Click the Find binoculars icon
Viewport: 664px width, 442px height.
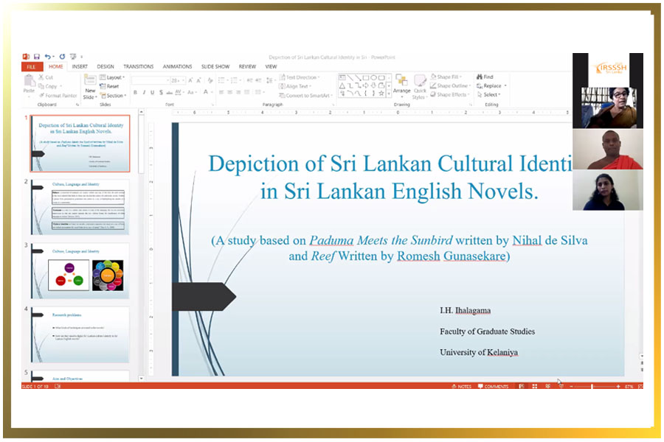(480, 77)
